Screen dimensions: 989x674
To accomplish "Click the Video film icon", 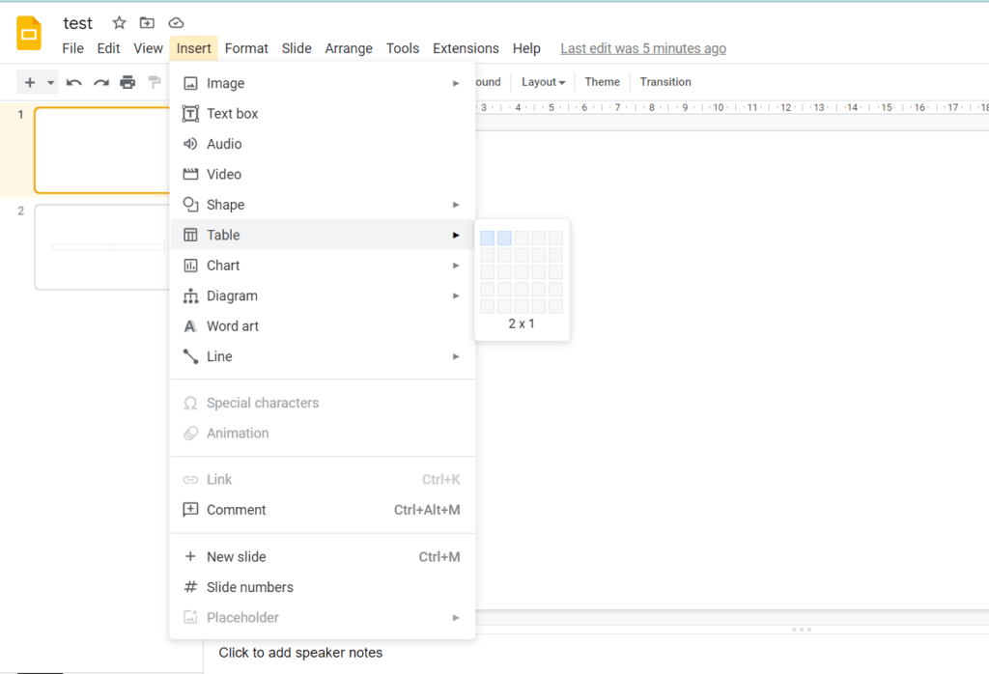I will [190, 174].
